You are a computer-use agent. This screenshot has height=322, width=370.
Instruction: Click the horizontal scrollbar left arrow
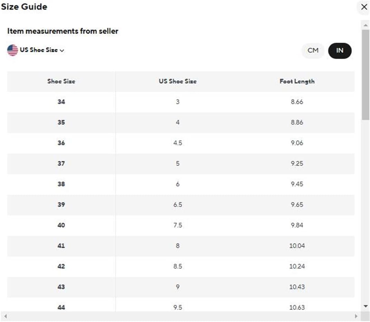pos(5,316)
